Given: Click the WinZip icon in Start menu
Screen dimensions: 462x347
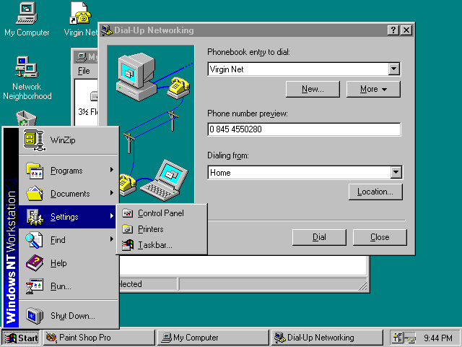Looking at the screenshot, I should coord(34,140).
